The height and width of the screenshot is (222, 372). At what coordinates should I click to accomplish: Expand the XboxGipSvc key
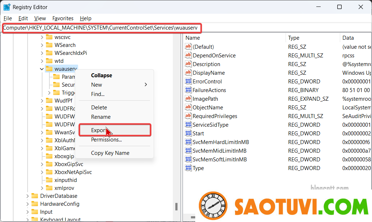pyautogui.click(x=42, y=164)
